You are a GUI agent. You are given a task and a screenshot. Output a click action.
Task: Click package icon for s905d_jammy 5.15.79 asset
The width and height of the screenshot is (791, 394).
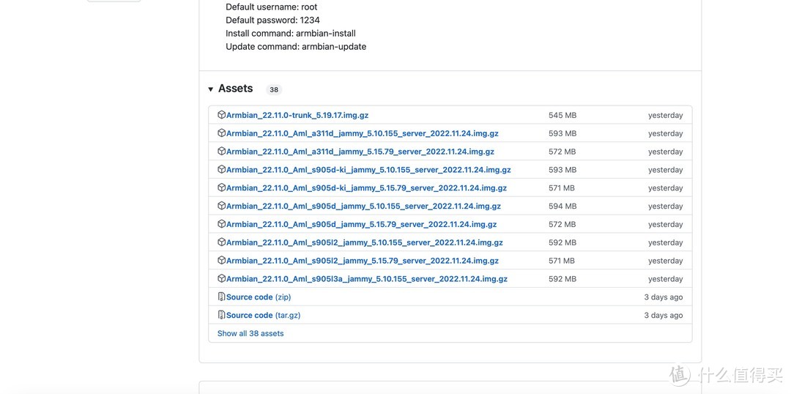point(221,224)
